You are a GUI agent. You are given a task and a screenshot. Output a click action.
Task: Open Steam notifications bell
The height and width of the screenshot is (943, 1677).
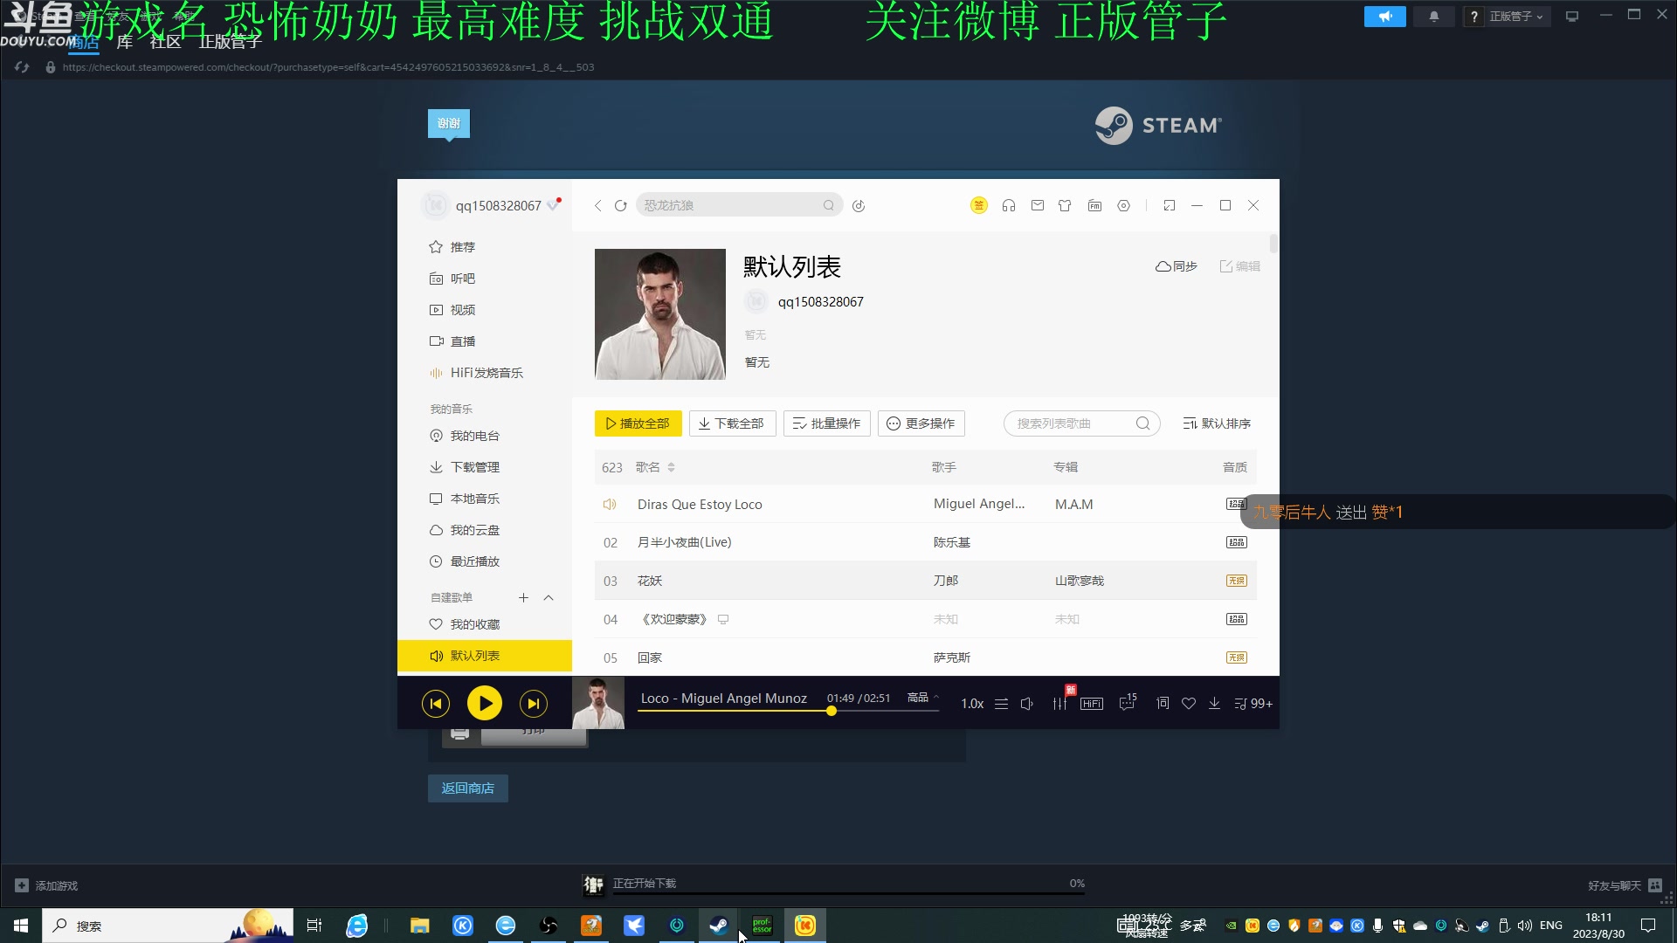click(x=1433, y=17)
